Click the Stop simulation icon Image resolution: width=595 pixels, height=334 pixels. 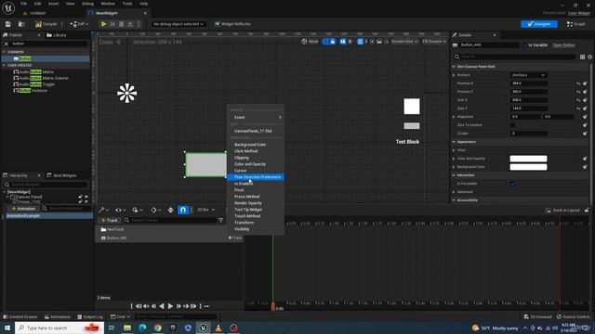tap(122, 24)
